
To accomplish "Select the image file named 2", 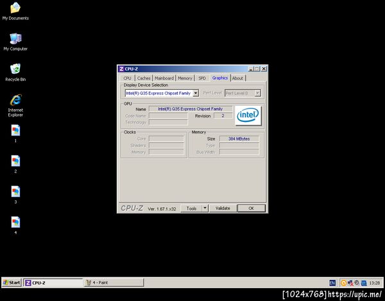I will [15, 164].
